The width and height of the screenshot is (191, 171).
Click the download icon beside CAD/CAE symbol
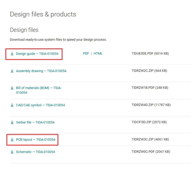(12, 105)
